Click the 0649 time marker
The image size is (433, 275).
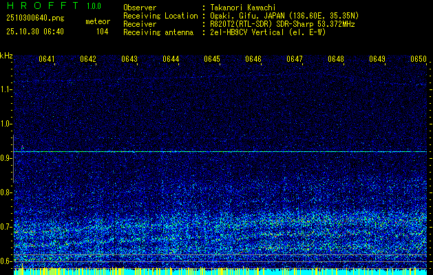tap(377, 59)
